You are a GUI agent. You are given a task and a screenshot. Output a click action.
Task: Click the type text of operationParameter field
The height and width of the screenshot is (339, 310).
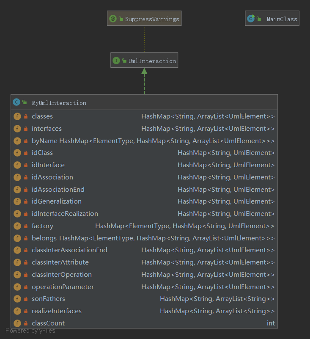click(x=208, y=287)
